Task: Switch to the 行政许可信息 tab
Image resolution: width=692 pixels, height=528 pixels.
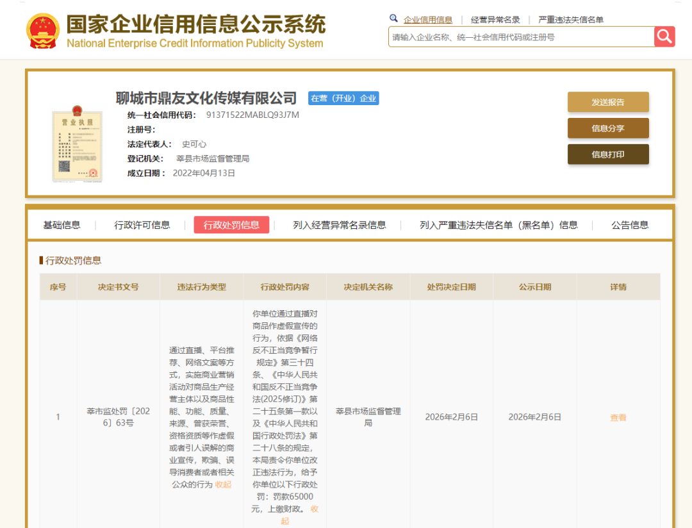Action: coord(141,225)
